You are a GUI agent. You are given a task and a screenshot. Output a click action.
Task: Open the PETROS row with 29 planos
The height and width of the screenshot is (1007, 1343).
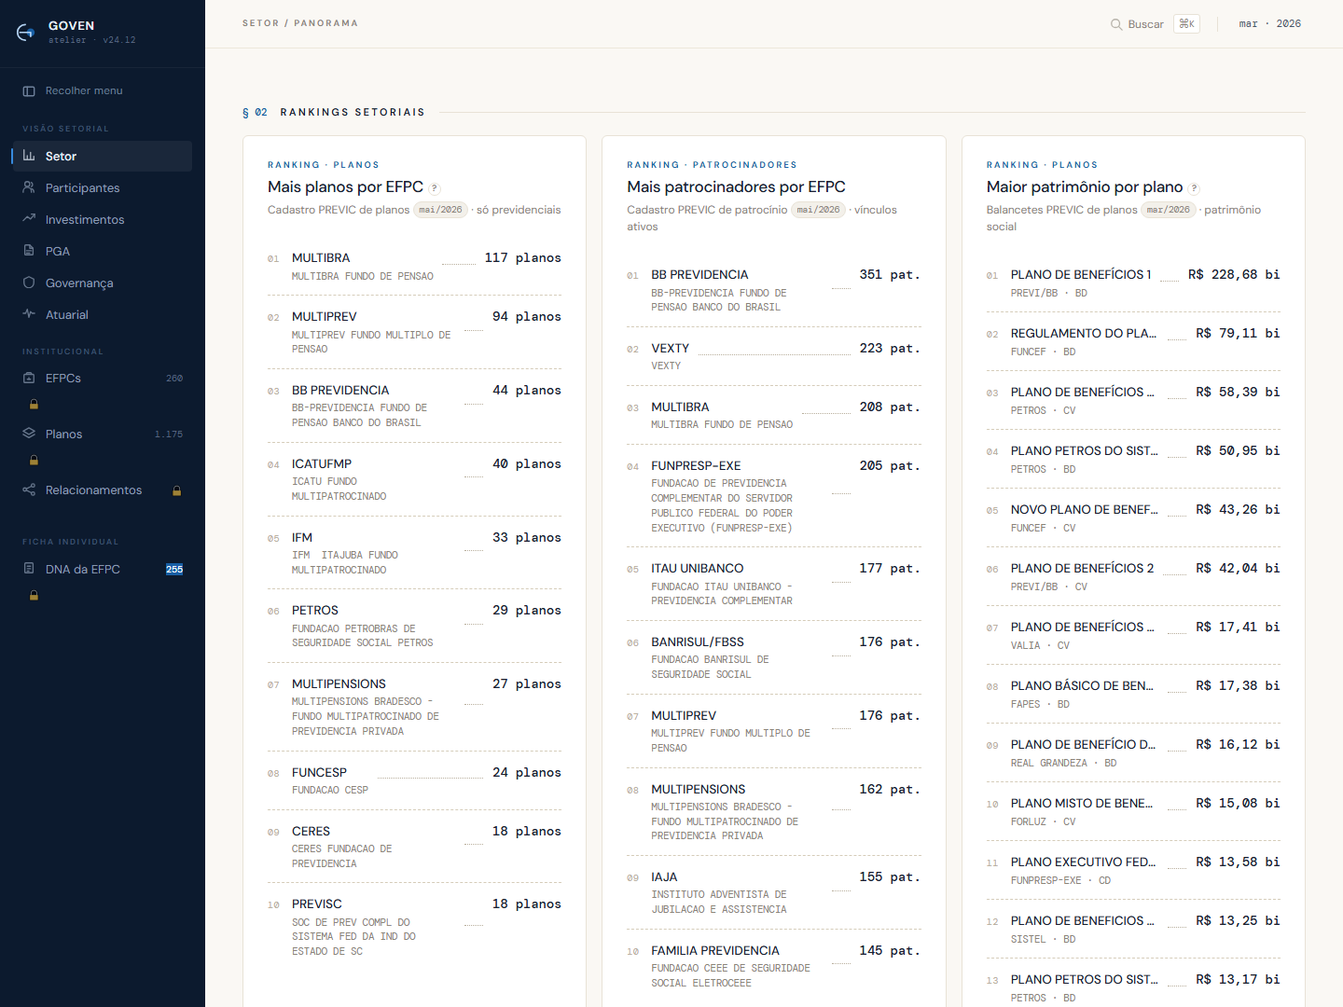coord(414,626)
